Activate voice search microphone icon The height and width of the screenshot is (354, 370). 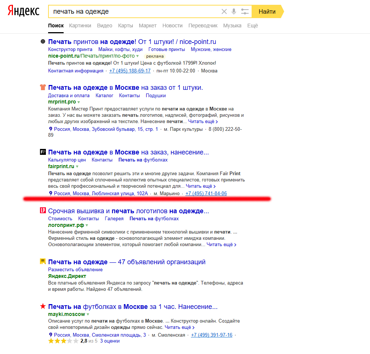tap(234, 11)
